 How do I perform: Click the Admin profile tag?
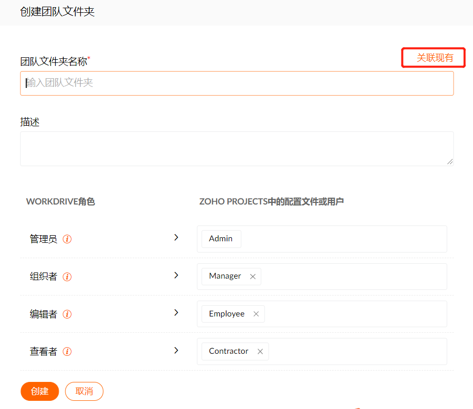pyautogui.click(x=221, y=239)
